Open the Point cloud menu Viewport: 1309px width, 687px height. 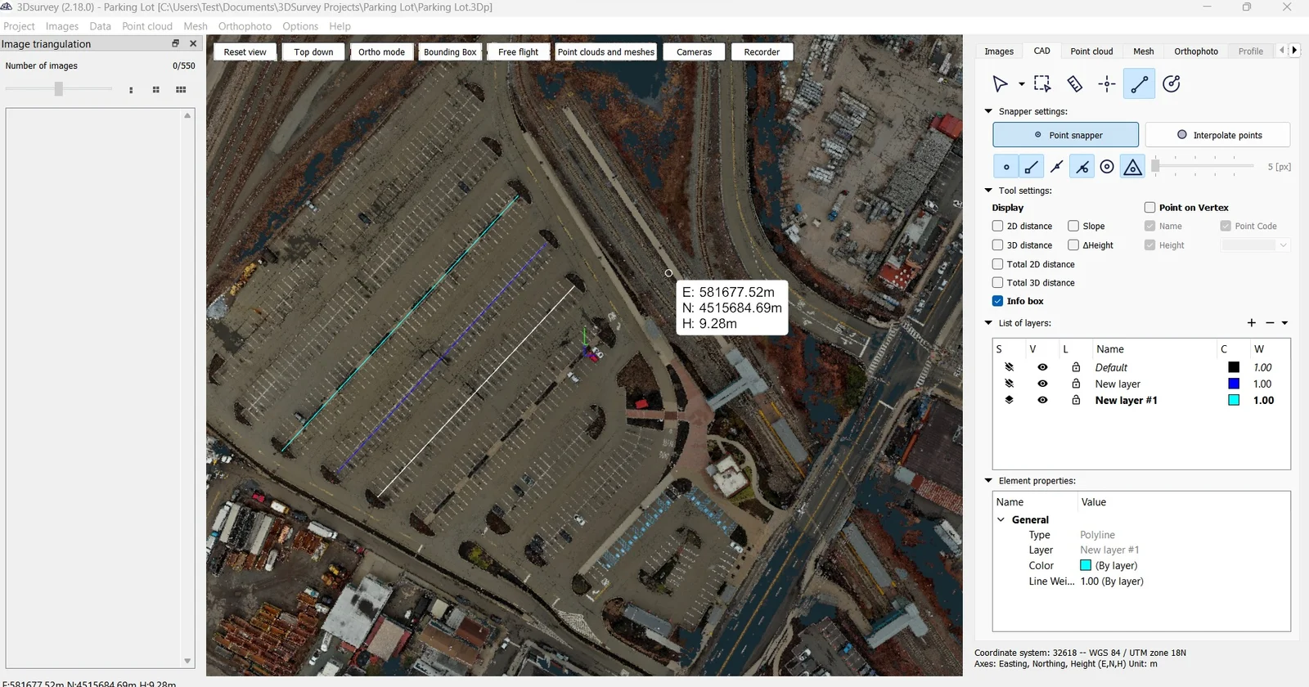tap(147, 26)
